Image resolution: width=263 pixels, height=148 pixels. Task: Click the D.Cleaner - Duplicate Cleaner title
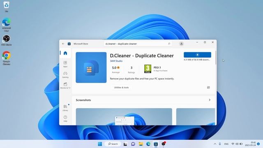142,56
